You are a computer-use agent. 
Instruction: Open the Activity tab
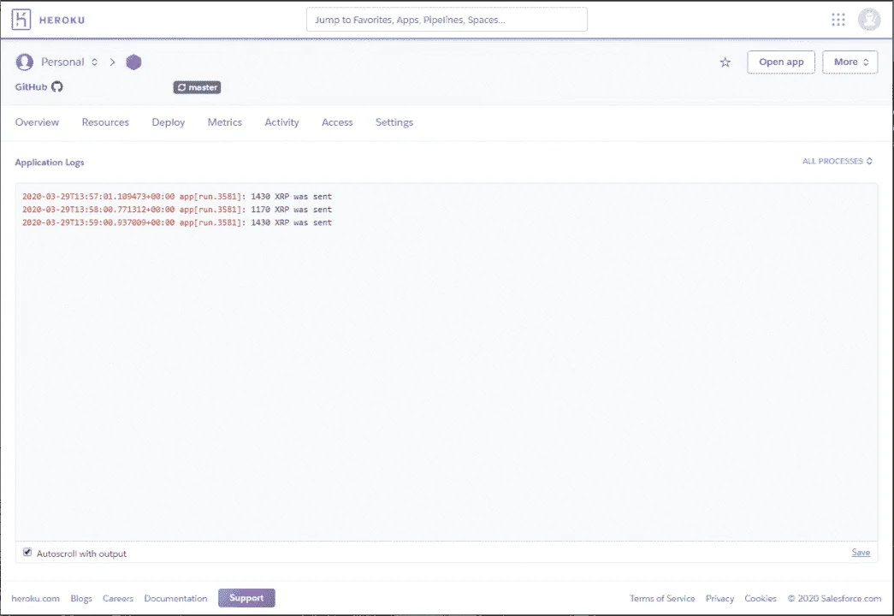coord(281,122)
